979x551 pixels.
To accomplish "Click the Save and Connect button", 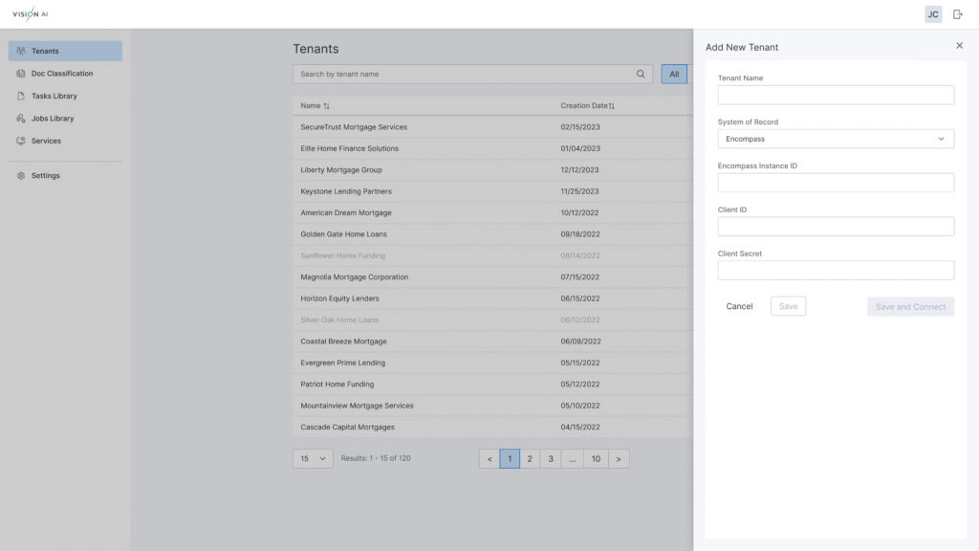I will [910, 306].
